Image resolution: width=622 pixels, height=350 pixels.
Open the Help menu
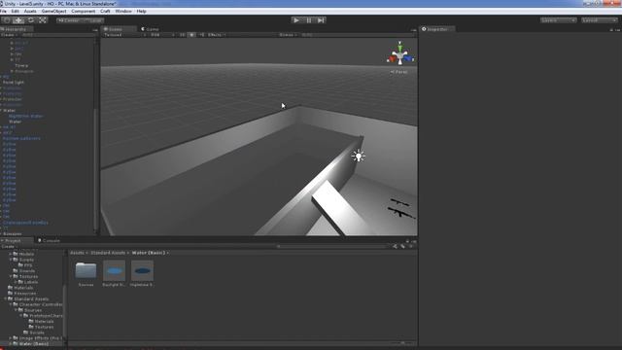[x=142, y=11]
